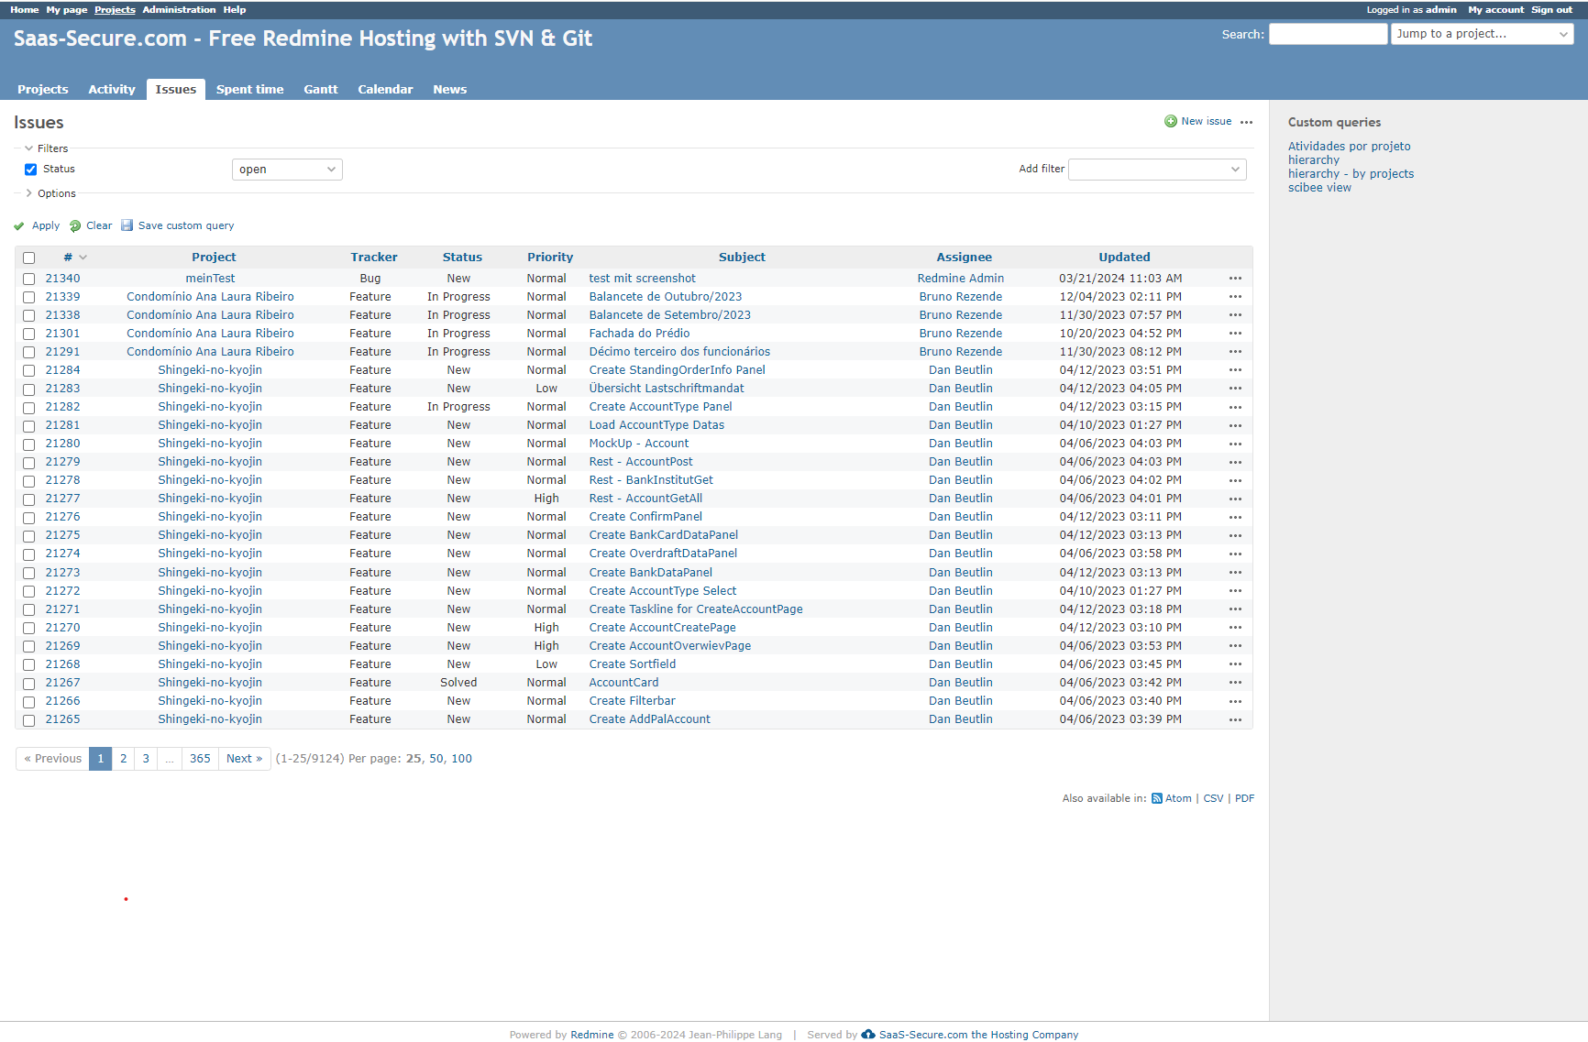Open actions menu for issue 21284

coord(1235,370)
